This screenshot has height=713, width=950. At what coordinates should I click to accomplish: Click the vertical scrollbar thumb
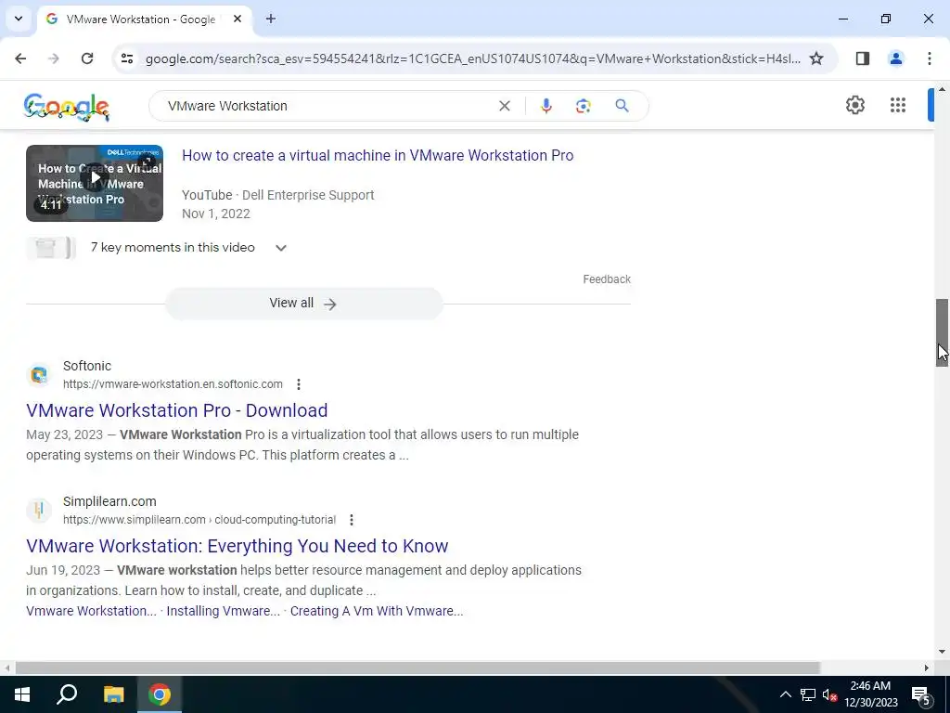[942, 332]
